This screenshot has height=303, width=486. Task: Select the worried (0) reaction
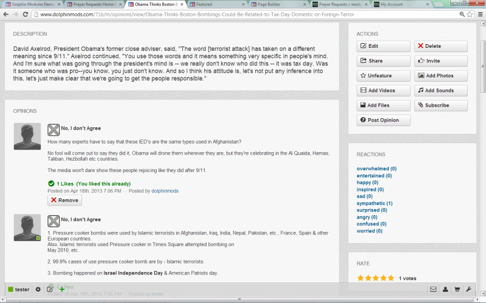(x=369, y=231)
